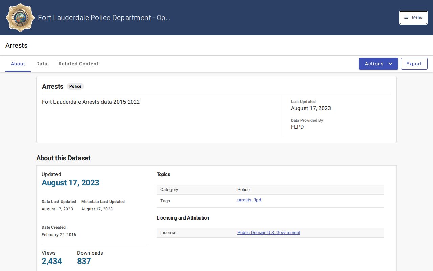Click the large 'August 17, 2023' updated date

(x=70, y=183)
